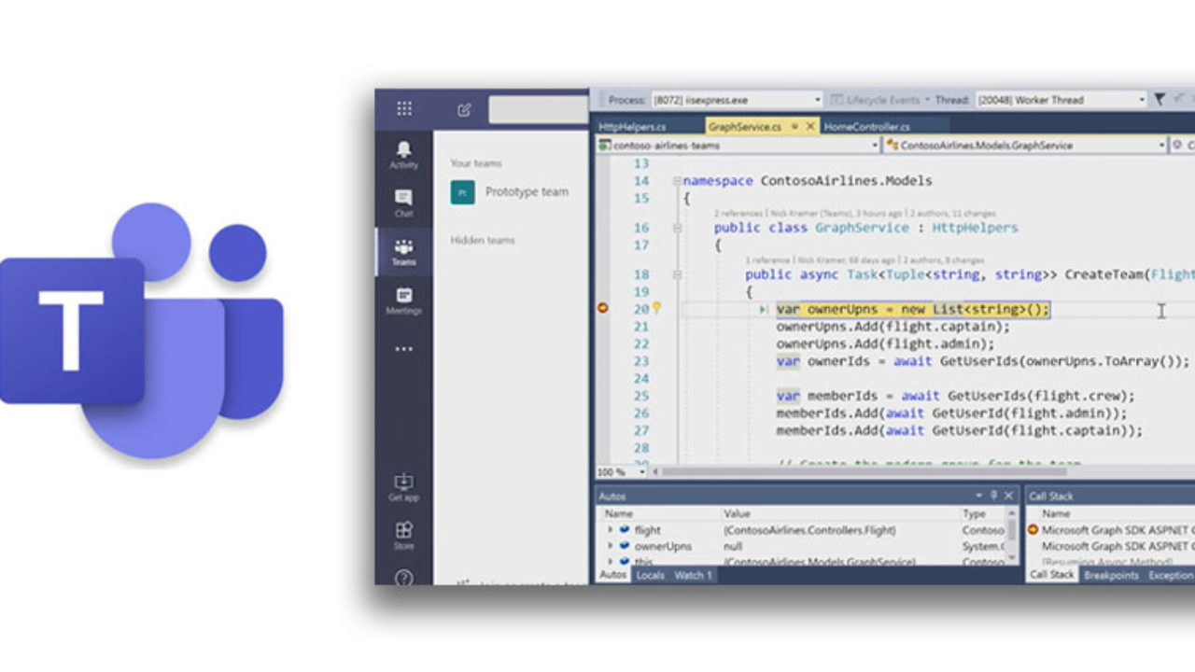Click the filter threads icon in debug toolbar
The image size is (1195, 672).
click(x=1160, y=99)
